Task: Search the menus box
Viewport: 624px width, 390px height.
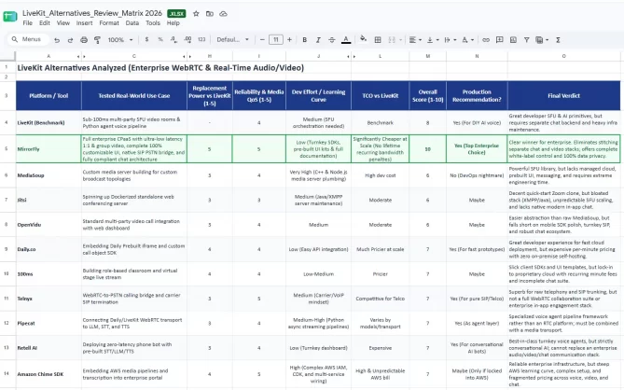Action: pos(28,39)
